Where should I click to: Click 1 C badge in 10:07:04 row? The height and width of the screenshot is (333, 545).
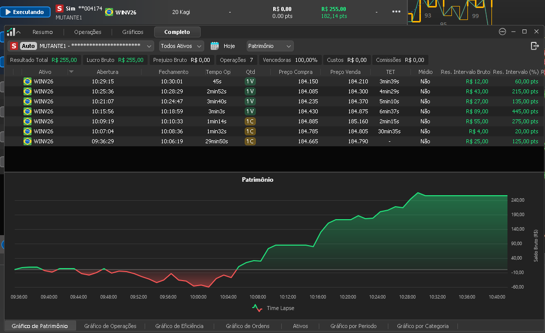250,131
